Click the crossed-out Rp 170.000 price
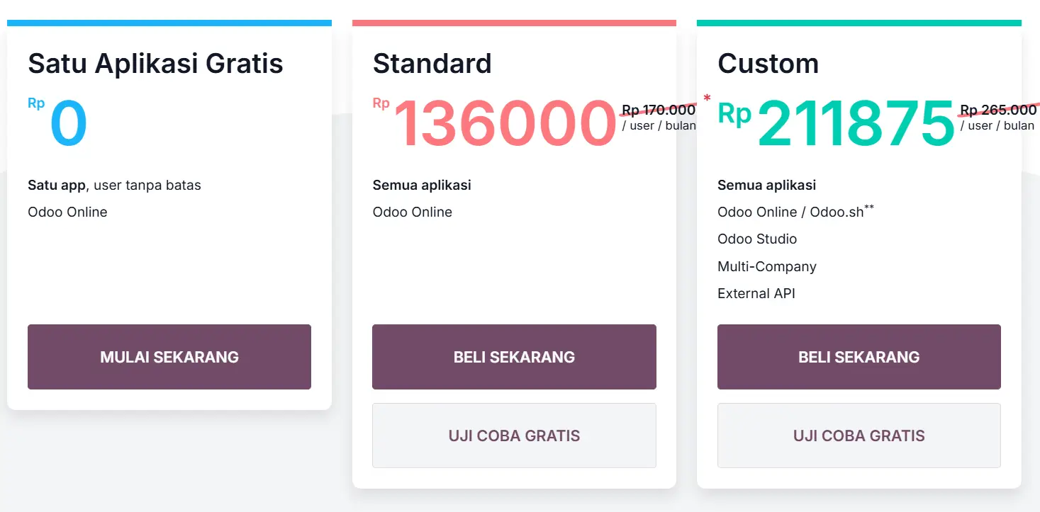This screenshot has width=1040, height=512. click(658, 110)
